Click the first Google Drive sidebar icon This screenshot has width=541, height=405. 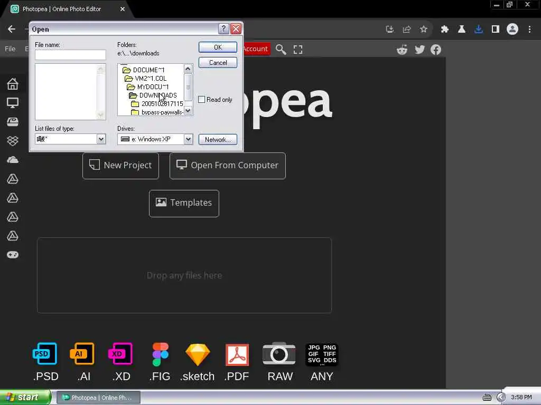point(13,179)
